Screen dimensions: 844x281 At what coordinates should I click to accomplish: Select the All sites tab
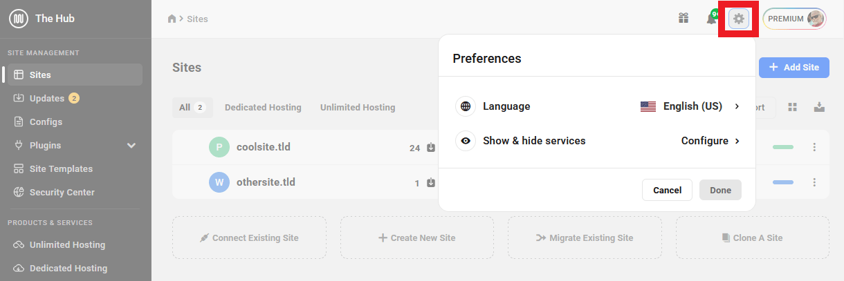point(192,107)
